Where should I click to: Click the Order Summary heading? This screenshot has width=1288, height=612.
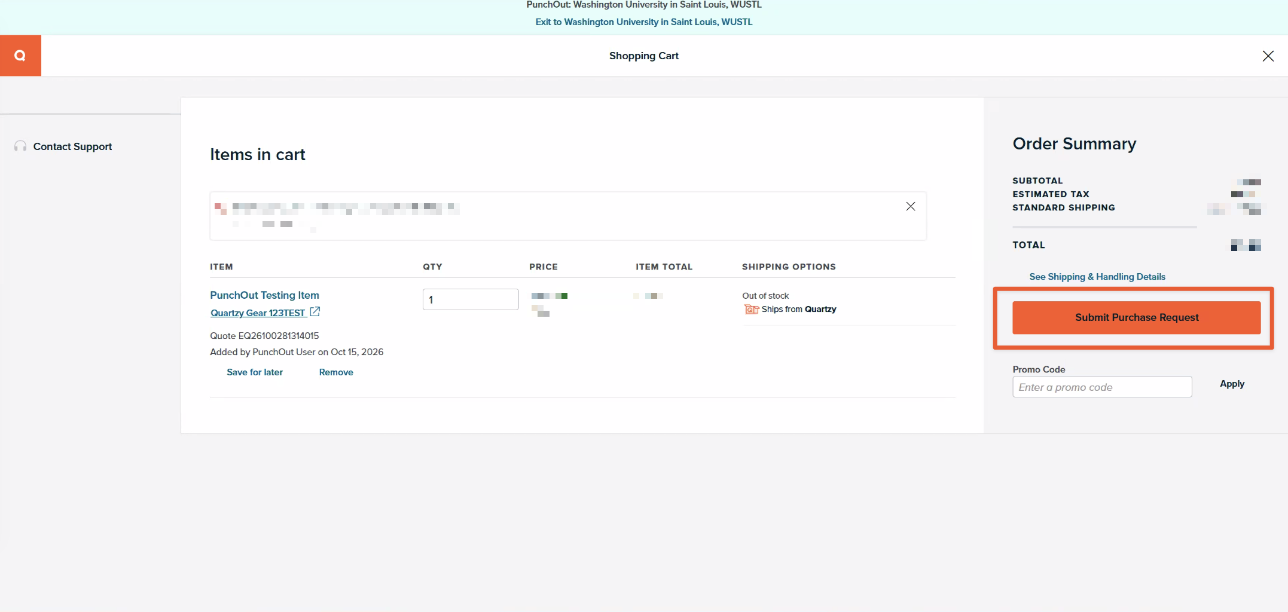pos(1074,144)
